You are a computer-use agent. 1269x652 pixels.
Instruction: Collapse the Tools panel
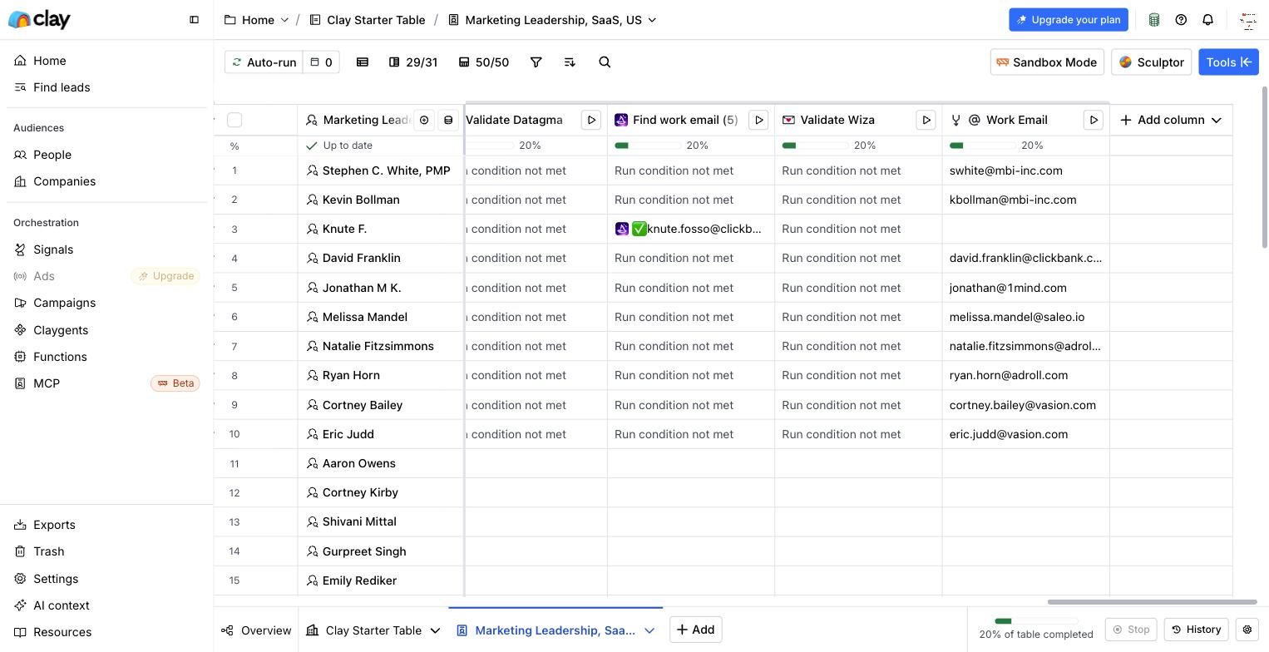tap(1228, 62)
